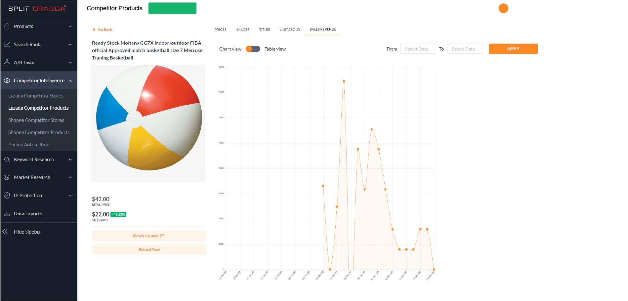Click the -47.62% discount badge
Screen dimensions: 628x301
118,214
